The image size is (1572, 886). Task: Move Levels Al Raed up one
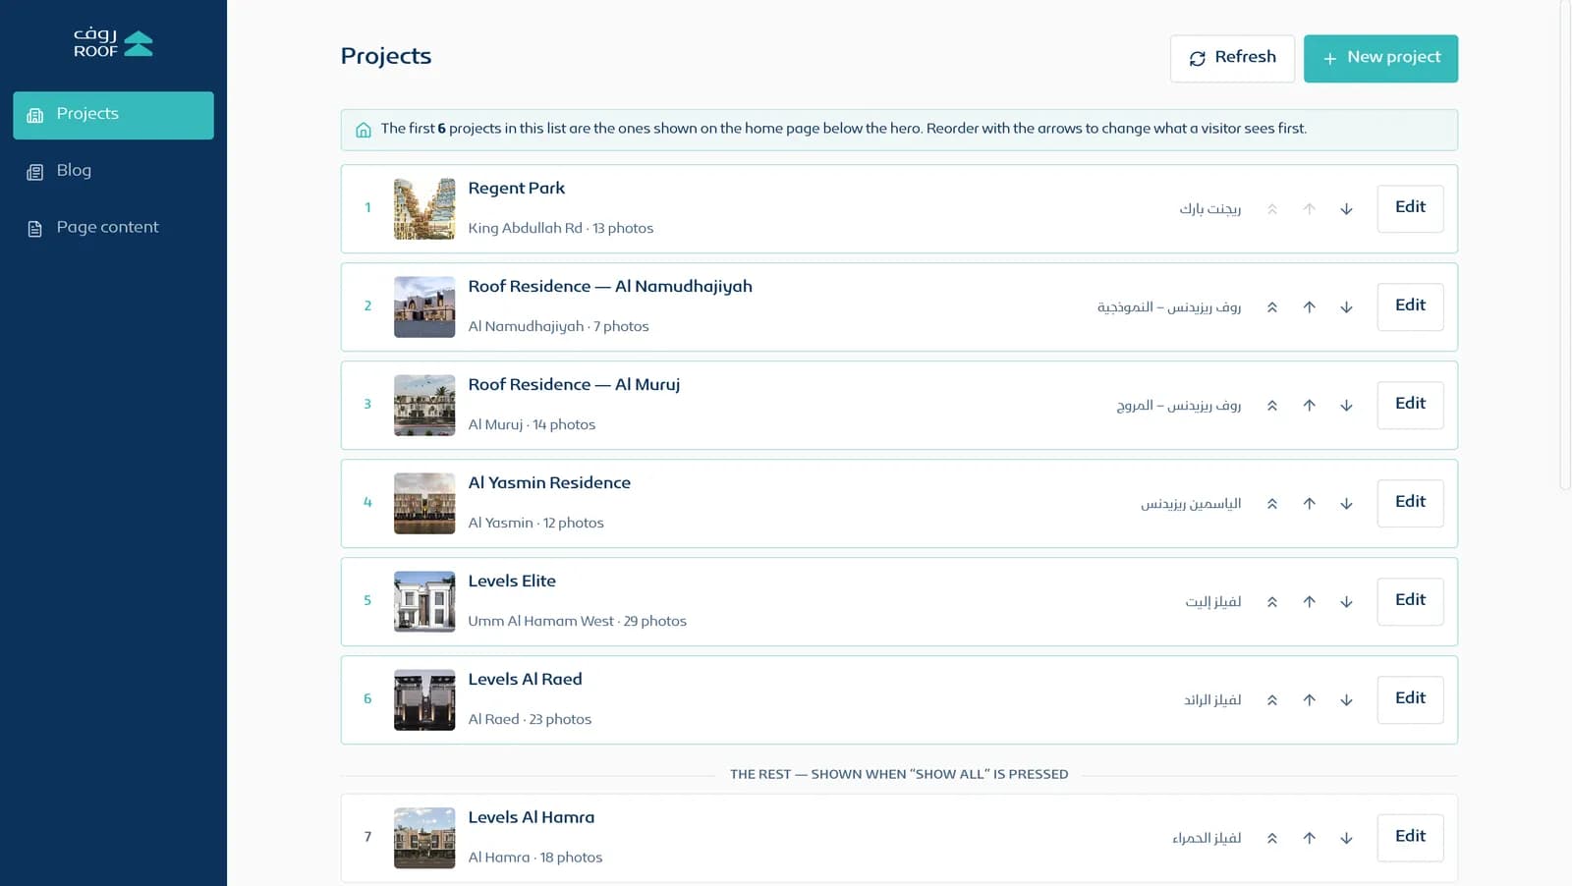pos(1310,700)
